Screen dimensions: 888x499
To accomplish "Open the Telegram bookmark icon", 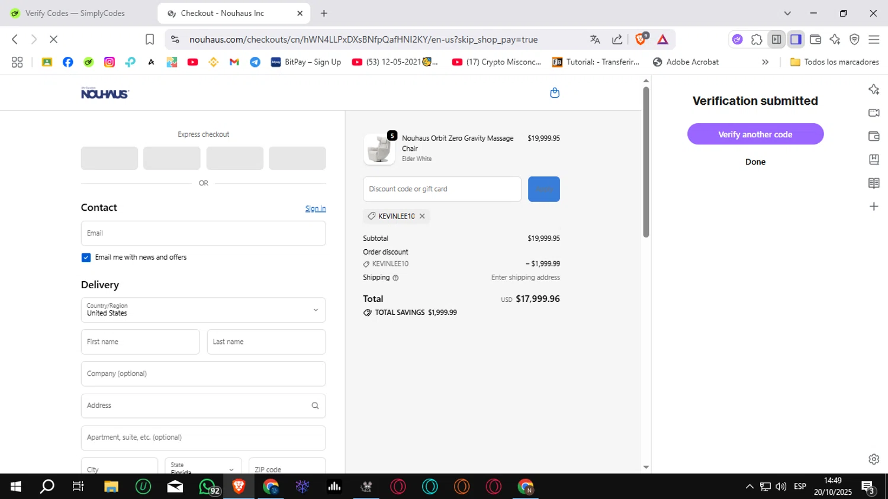I will tap(255, 62).
